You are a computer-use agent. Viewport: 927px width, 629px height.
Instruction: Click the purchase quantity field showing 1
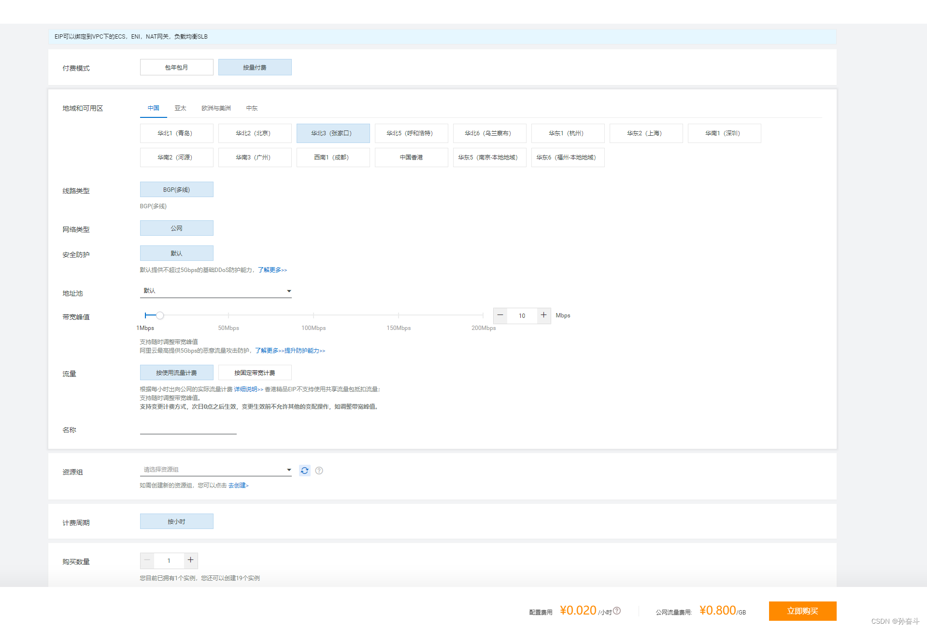pyautogui.click(x=169, y=560)
